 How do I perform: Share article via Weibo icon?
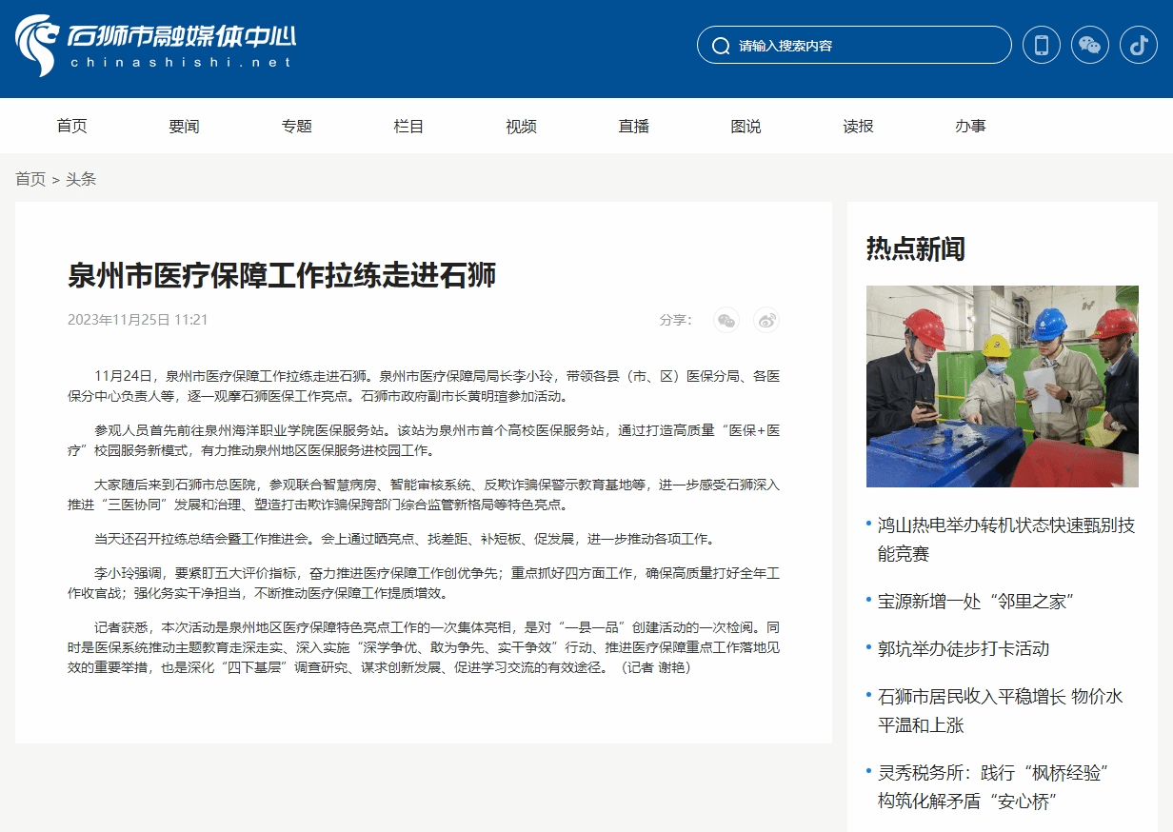[x=766, y=320]
